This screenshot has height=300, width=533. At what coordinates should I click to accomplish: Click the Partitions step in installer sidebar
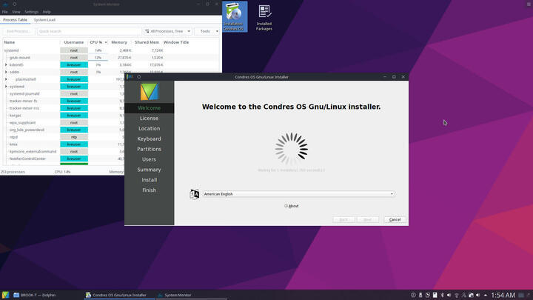(x=150, y=149)
